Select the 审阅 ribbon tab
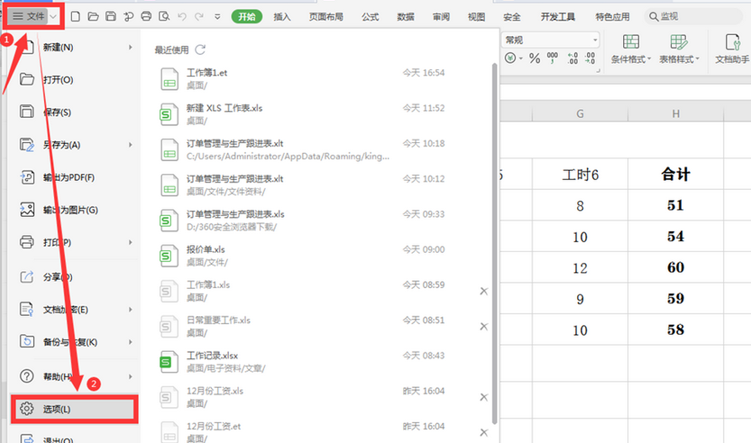The image size is (751, 443). (441, 17)
